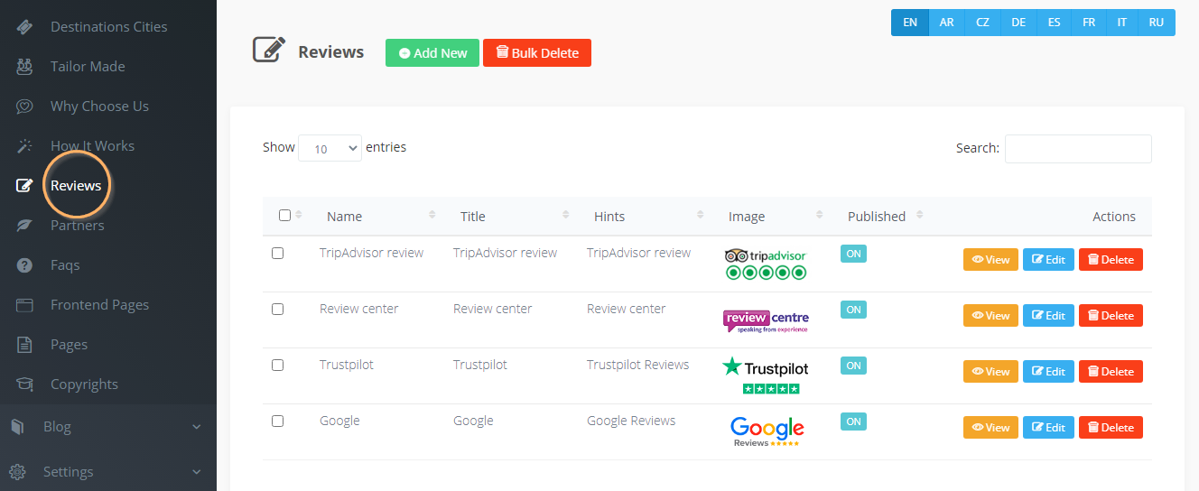
Task: Click into the Search input field
Action: tap(1078, 149)
